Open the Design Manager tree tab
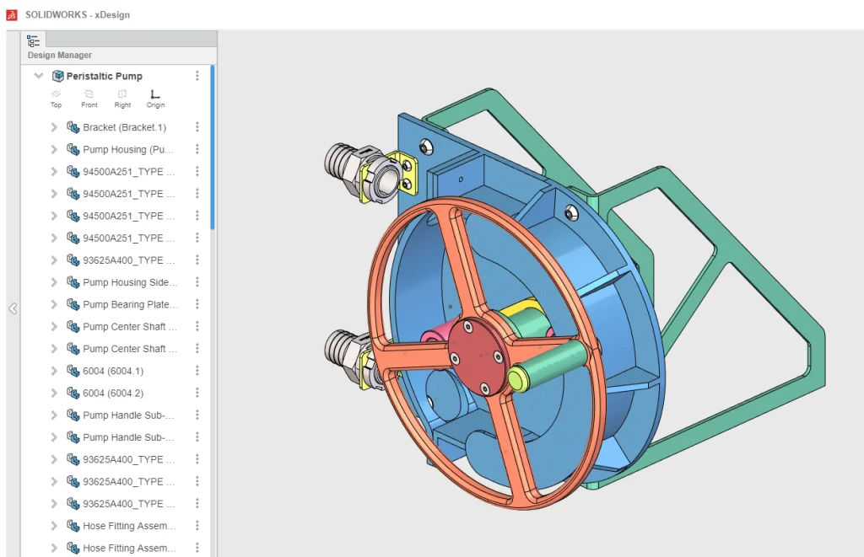 pyautogui.click(x=33, y=40)
